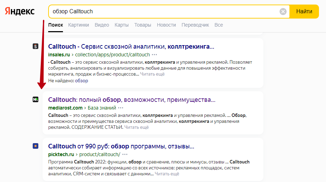Expand the Все services menu
Image resolution: width=326 pixels, height=182 pixels.
(219, 25)
